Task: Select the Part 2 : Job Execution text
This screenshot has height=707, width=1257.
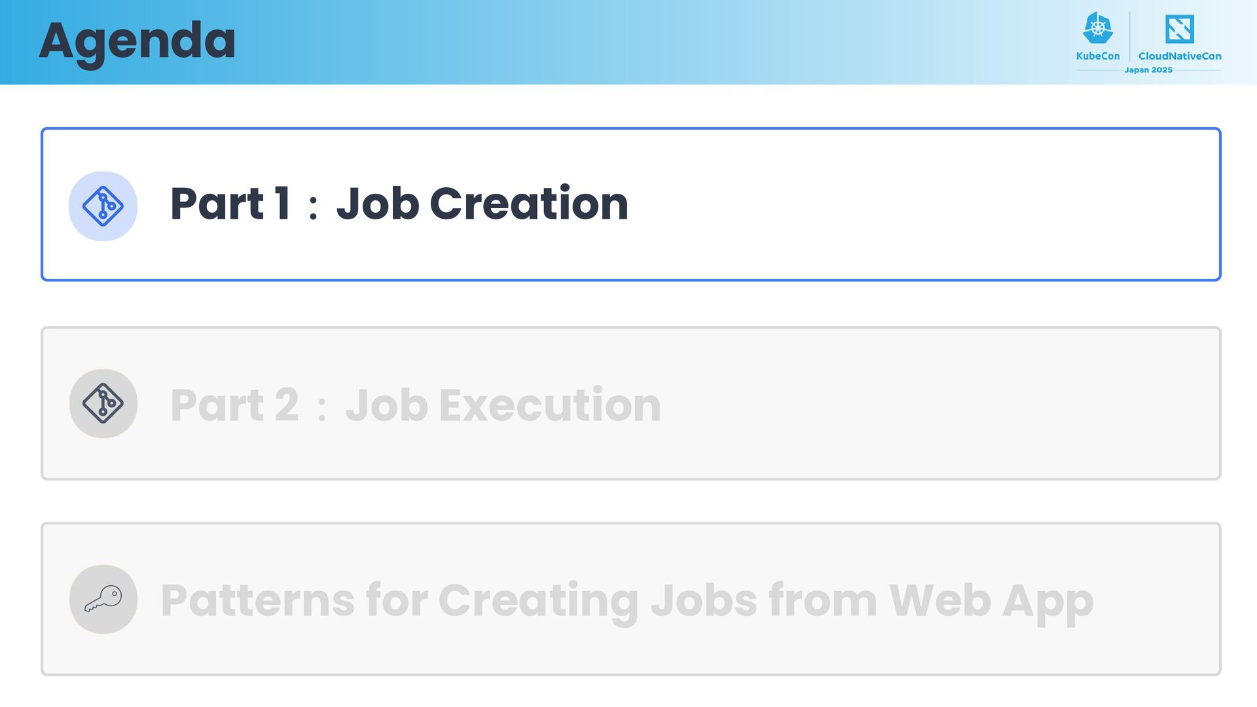Action: point(416,405)
